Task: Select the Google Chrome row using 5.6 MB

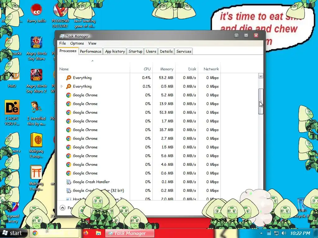Action: point(139,156)
